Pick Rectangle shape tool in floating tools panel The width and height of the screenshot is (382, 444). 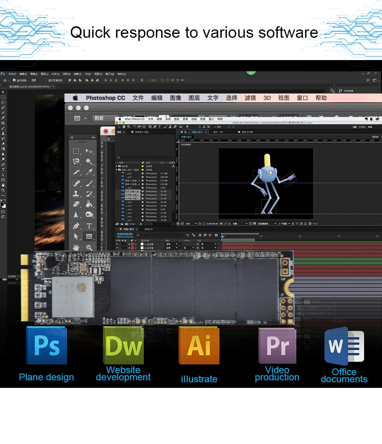coord(89,236)
